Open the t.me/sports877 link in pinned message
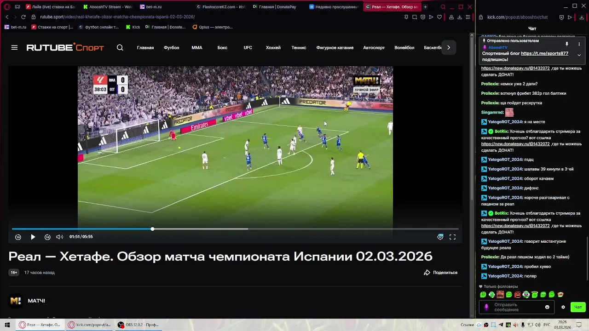Viewport: 589px width, 331px height. click(x=544, y=53)
